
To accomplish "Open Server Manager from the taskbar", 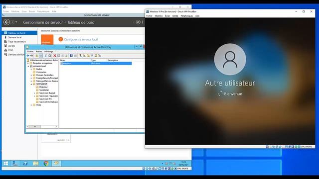I will (x=15, y=164).
